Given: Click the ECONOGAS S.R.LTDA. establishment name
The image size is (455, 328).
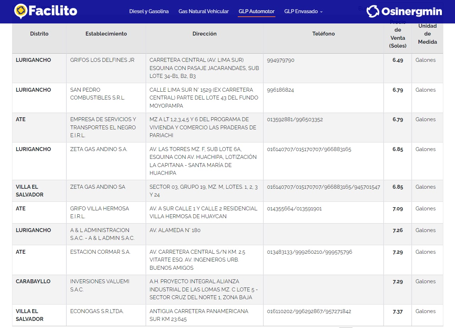Looking at the screenshot, I should click(97, 311).
